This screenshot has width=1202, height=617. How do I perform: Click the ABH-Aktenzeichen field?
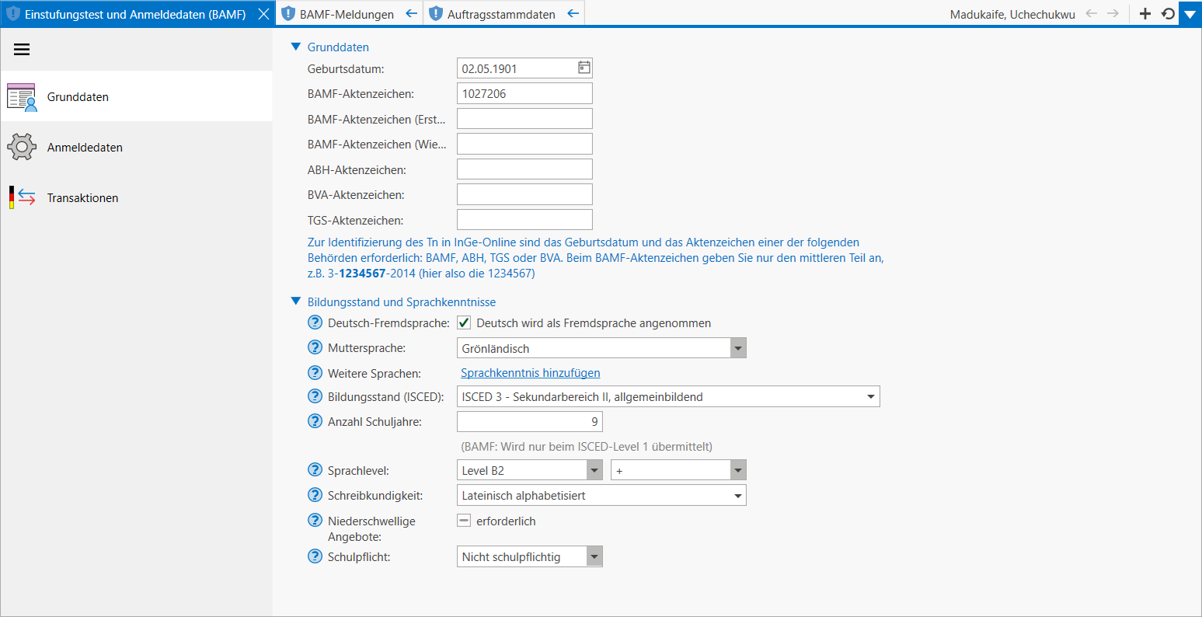[x=524, y=169]
